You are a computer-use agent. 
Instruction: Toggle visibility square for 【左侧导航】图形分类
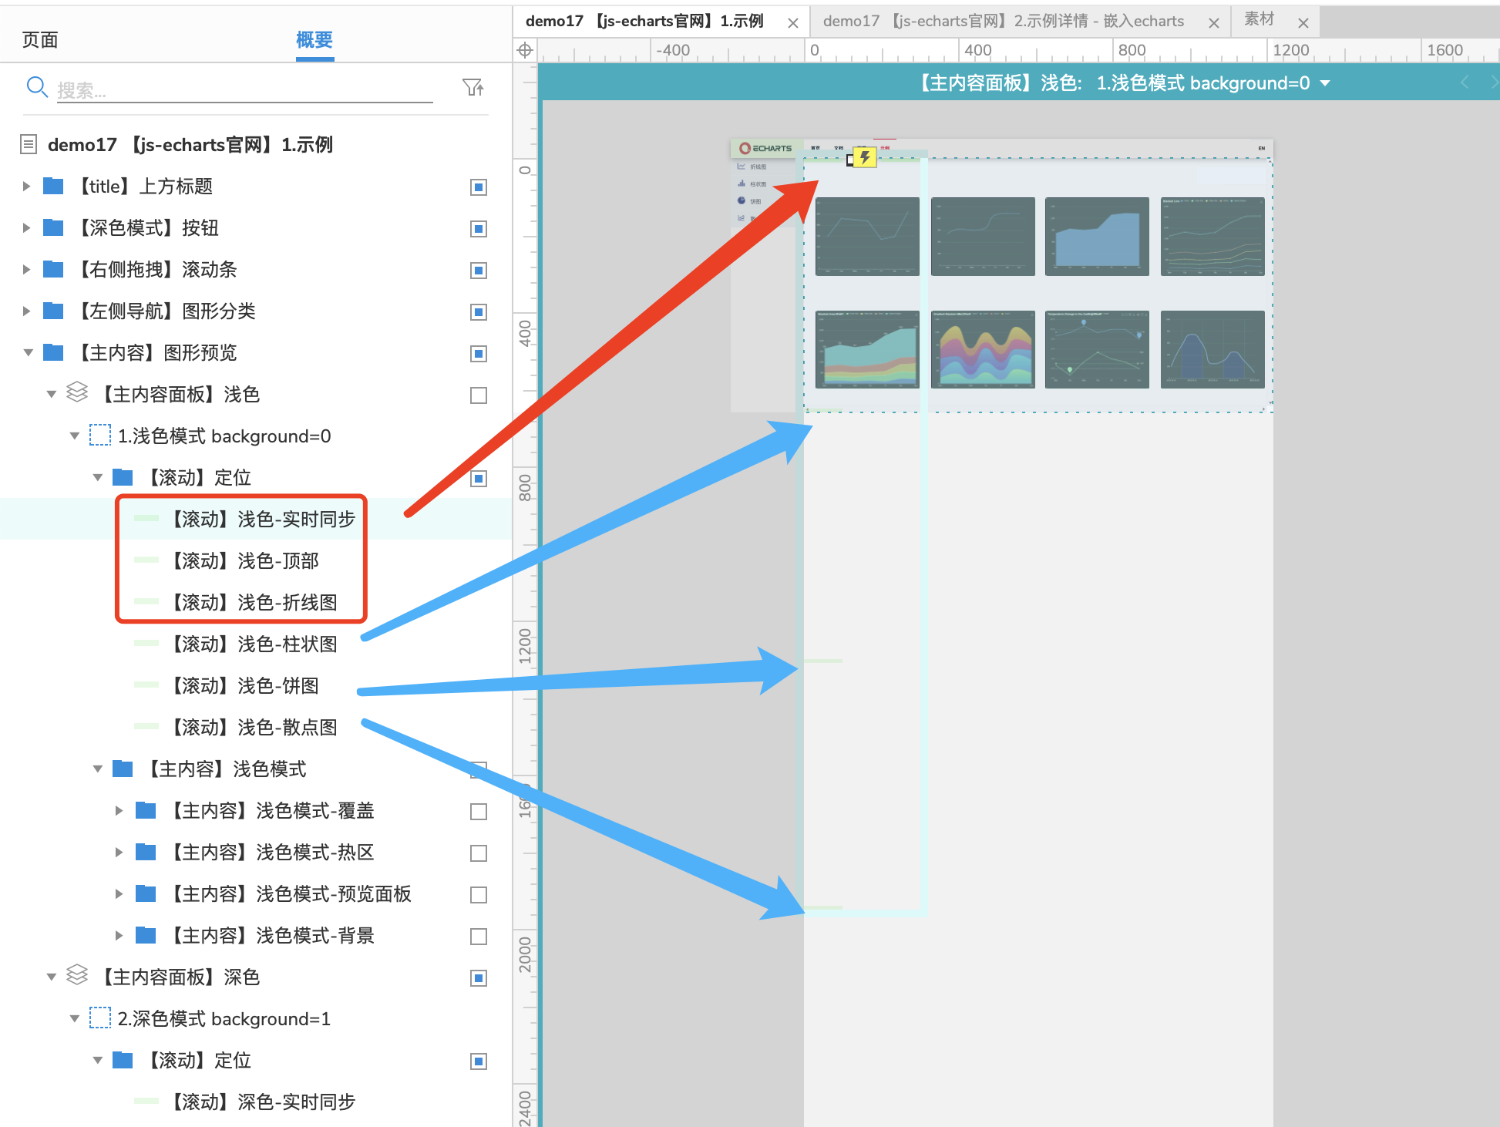[x=479, y=312]
